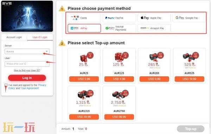Choose PayPal as payment method

click(119, 18)
